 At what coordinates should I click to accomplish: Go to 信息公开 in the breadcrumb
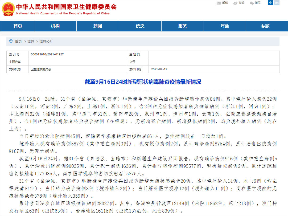[x=46, y=41]
